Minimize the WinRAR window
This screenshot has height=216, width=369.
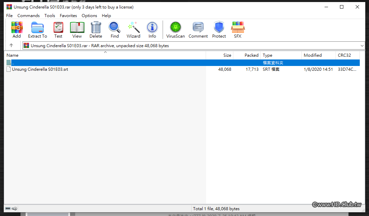pos(326,7)
